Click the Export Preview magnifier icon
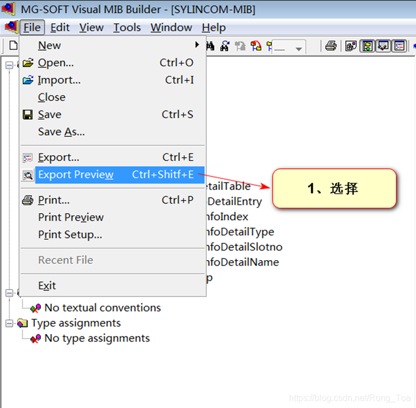Image resolution: width=416 pixels, height=408 pixels. [x=28, y=175]
